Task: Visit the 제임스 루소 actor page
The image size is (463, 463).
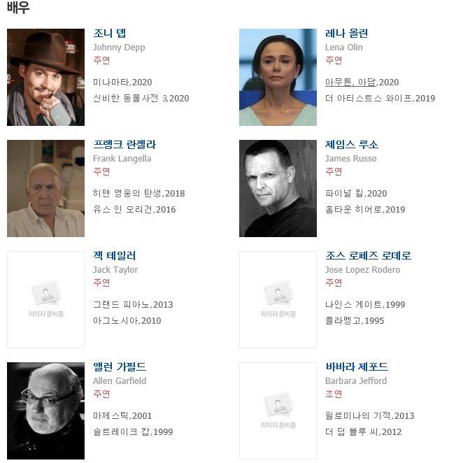Action: coord(351,144)
